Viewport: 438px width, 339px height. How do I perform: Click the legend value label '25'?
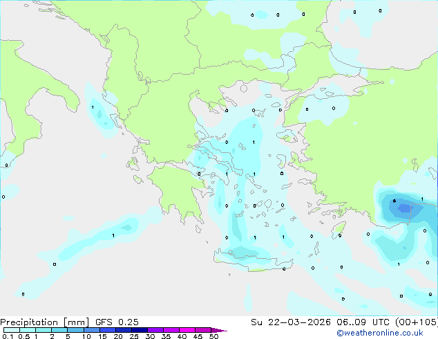click(134, 336)
